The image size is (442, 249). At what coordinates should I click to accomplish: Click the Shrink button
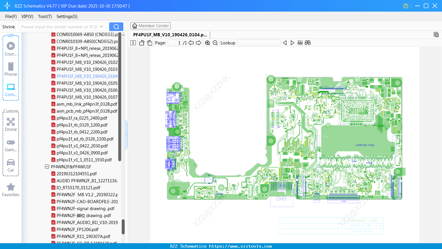[x=9, y=27]
